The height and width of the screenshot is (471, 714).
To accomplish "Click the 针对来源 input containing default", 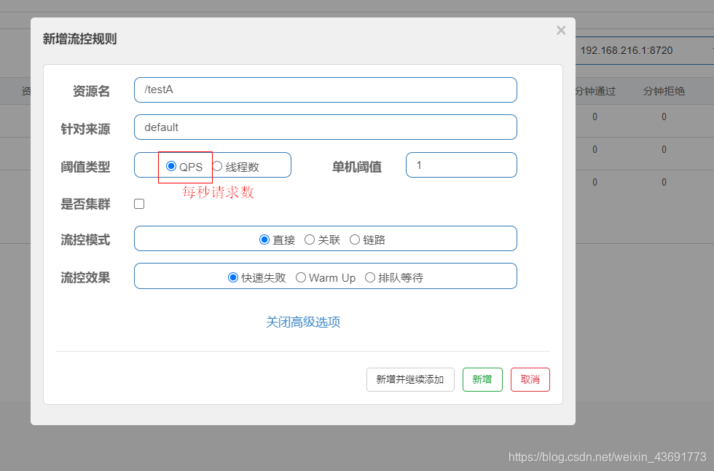I will pos(326,127).
